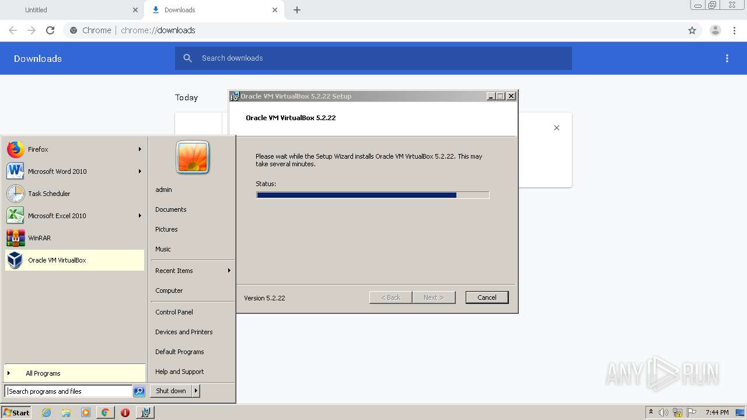Click the 7:44 PM clock

click(717, 412)
